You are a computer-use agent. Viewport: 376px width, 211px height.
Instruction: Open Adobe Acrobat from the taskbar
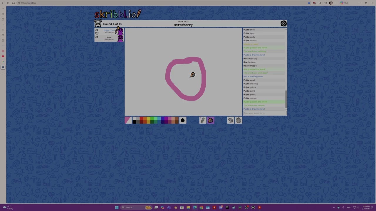pyautogui.click(x=260, y=207)
